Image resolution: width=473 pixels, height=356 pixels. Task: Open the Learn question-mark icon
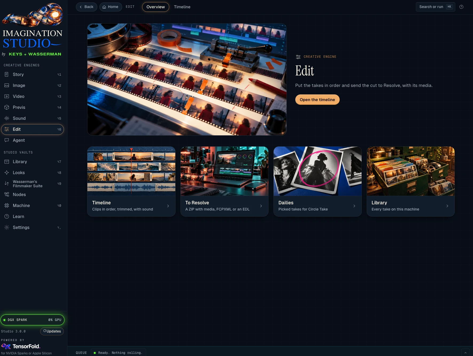coord(7,216)
